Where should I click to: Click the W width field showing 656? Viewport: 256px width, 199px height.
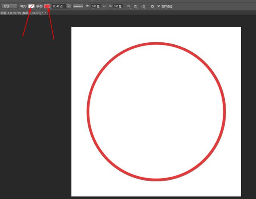96,6
